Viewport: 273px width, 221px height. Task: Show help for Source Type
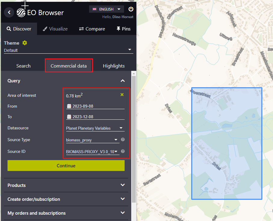(x=123, y=140)
